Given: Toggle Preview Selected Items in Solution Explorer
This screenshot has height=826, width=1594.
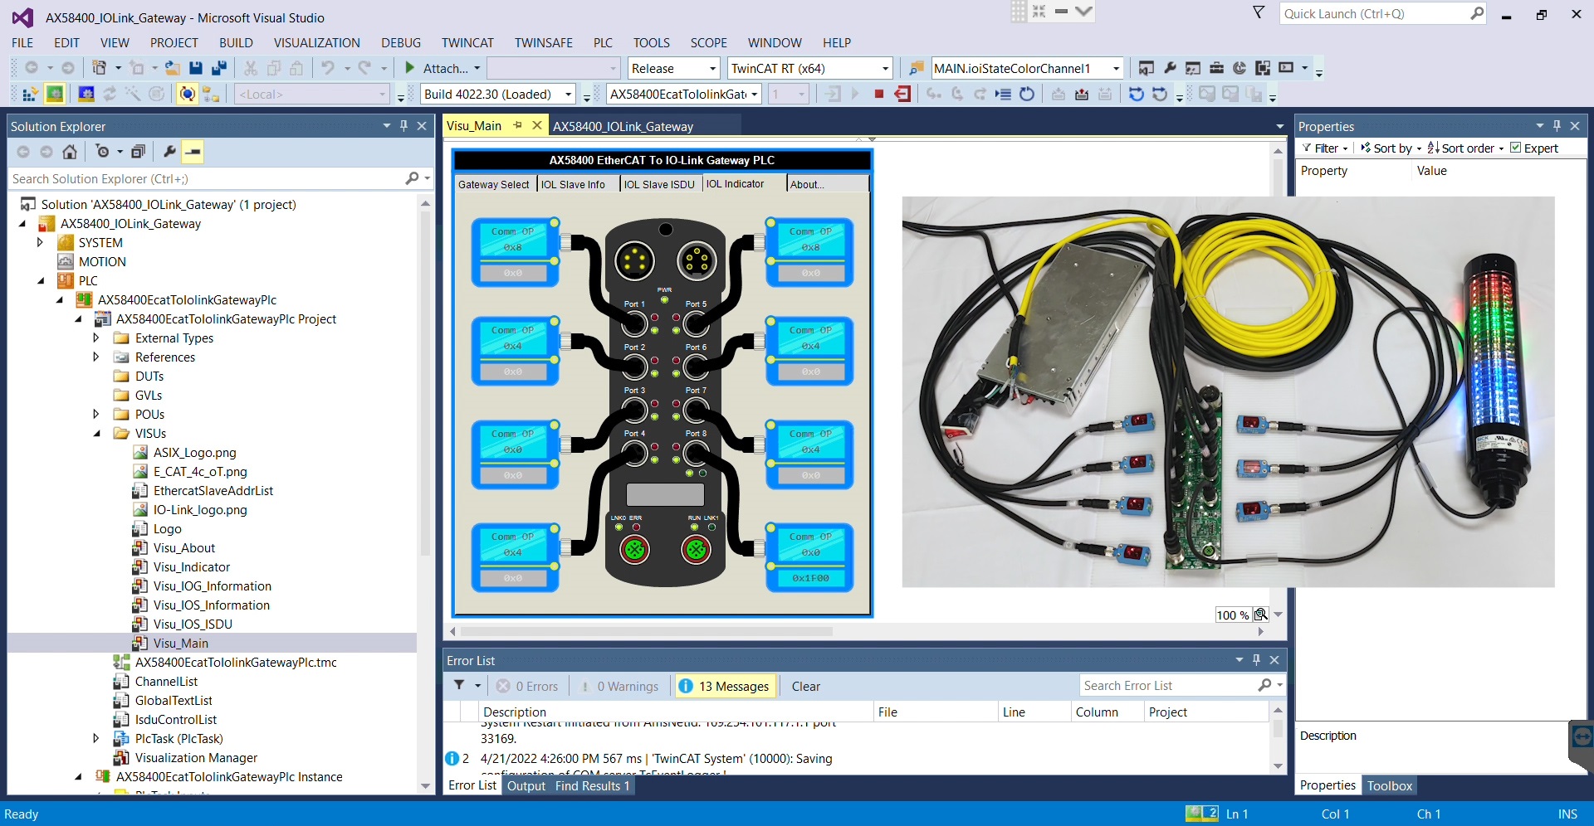Looking at the screenshot, I should tap(193, 152).
